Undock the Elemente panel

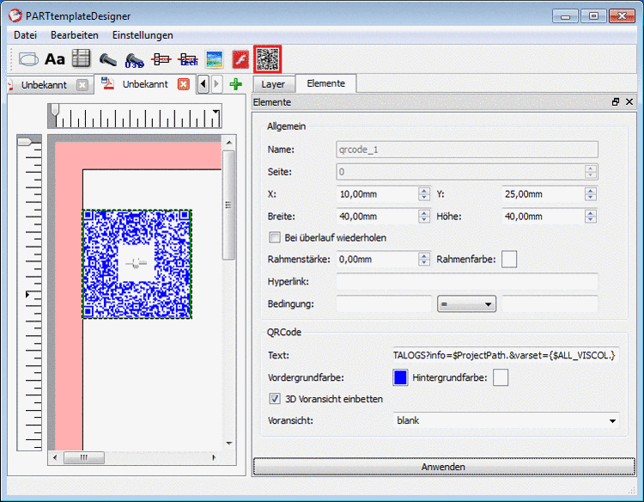pos(616,102)
